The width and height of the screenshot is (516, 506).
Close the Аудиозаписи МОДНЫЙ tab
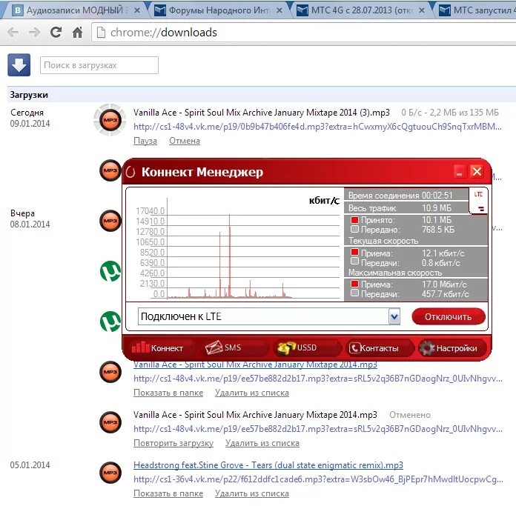click(137, 10)
